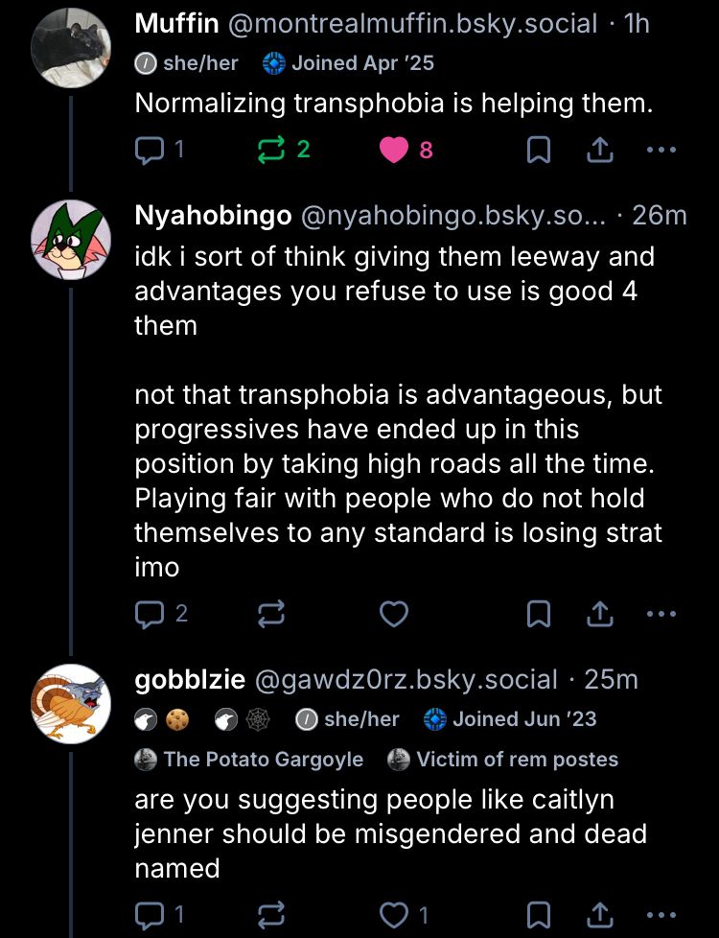View The Potato Gargoyle badge
719x938 pixels.
tap(249, 759)
